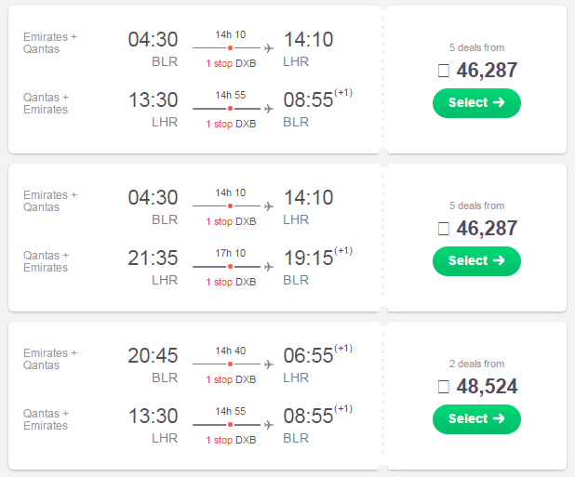The width and height of the screenshot is (575, 477).
Task: Click the plane icon of the top card's 04:30 outbound flight
Action: [269, 48]
